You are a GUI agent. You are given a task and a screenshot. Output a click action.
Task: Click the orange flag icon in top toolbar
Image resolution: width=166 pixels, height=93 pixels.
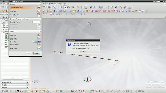(x=78, y=7)
